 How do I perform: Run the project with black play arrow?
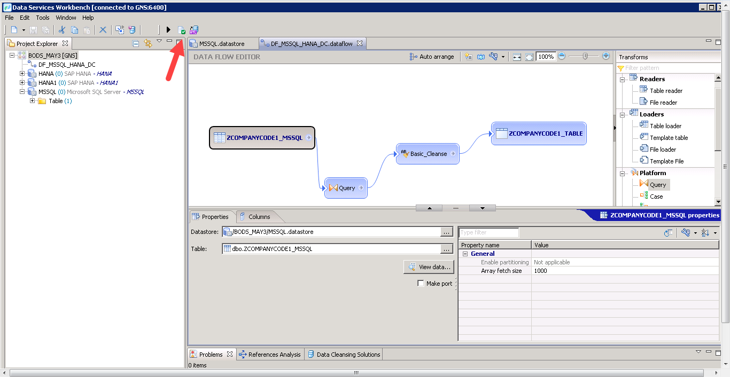[168, 30]
